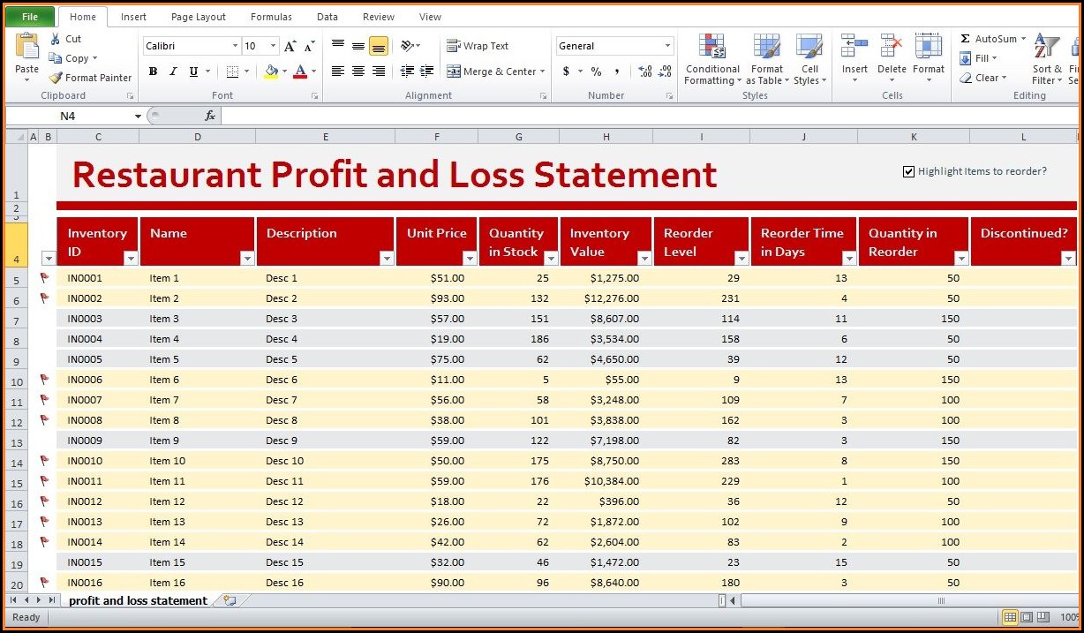
Task: Toggle the Wrap Text button
Action: [478, 46]
